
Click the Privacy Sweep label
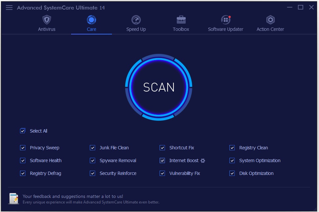click(44, 148)
